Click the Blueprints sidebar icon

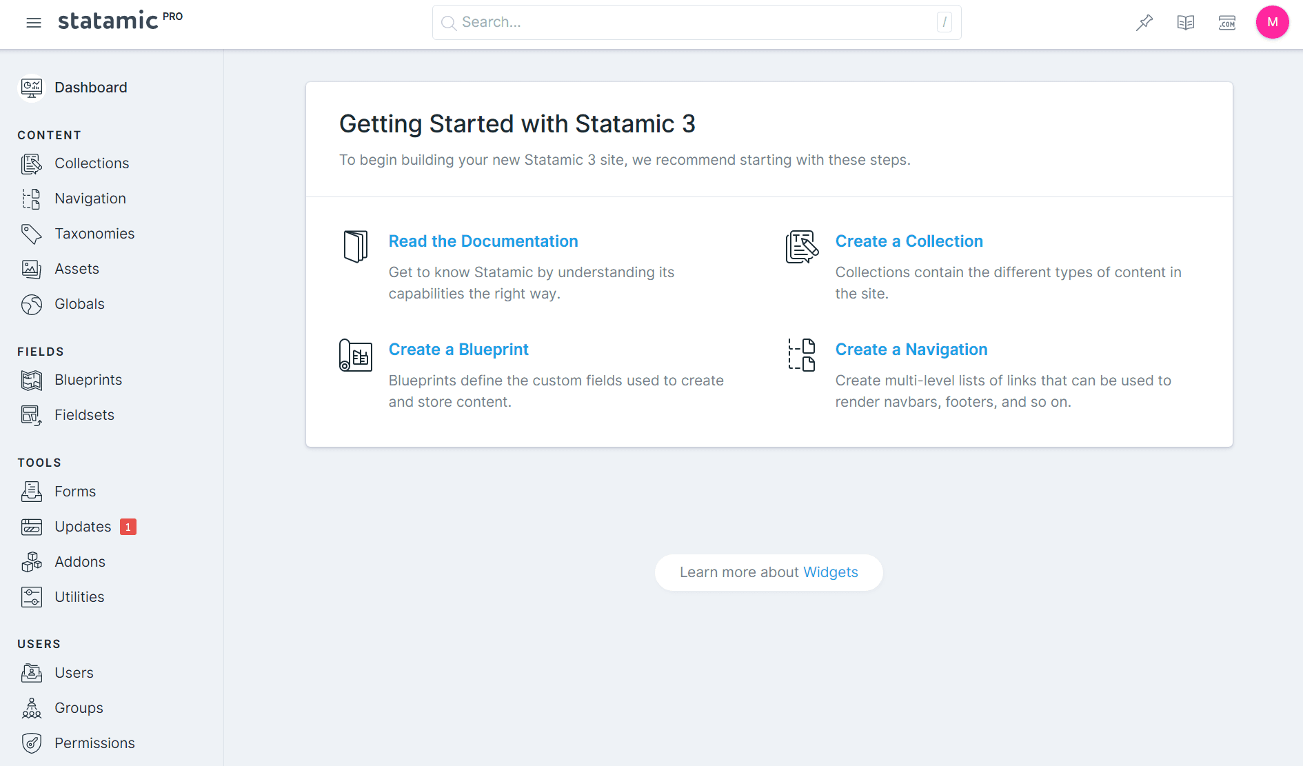click(x=32, y=380)
